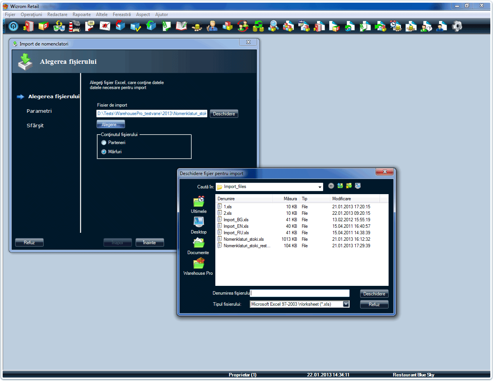Open the Rapoarte menu
This screenshot has height=381, width=493.
pos(81,15)
